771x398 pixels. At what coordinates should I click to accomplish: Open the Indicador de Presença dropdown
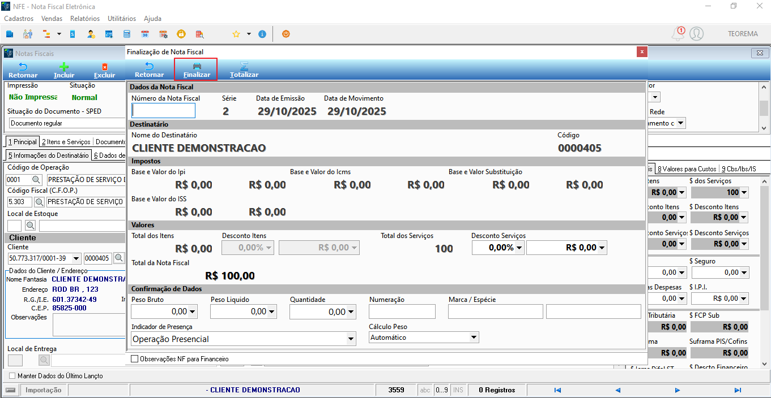pyautogui.click(x=351, y=339)
